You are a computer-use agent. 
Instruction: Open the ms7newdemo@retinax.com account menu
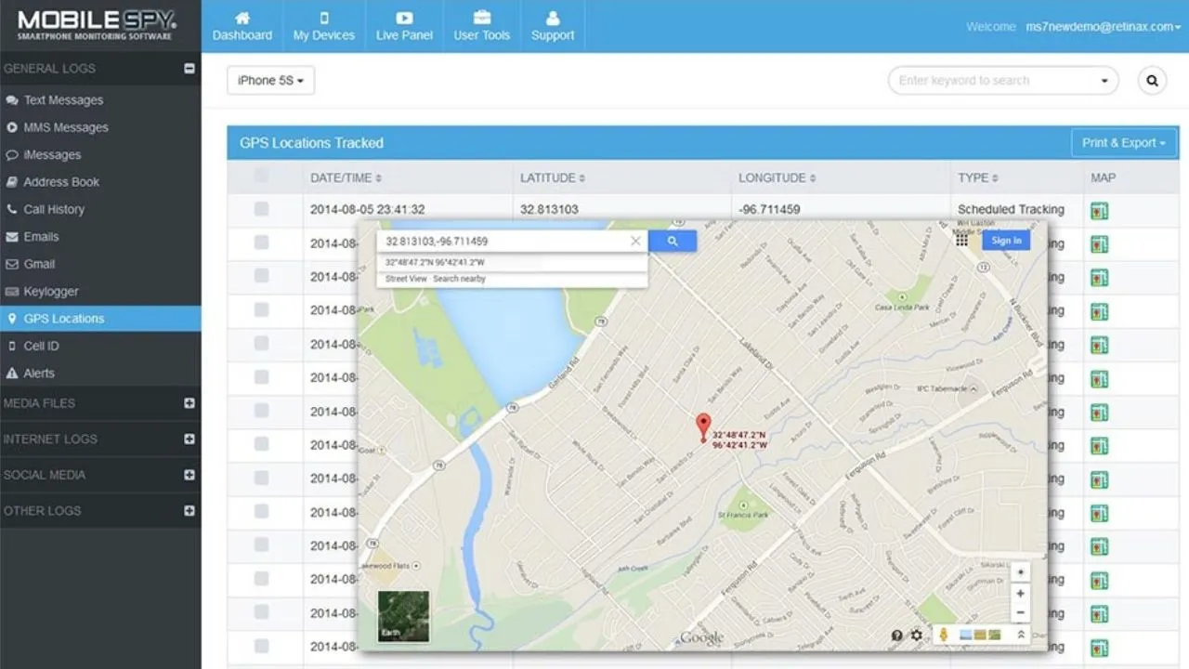click(1104, 27)
